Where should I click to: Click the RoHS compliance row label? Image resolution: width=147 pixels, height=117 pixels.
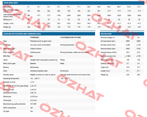(x=9, y=108)
